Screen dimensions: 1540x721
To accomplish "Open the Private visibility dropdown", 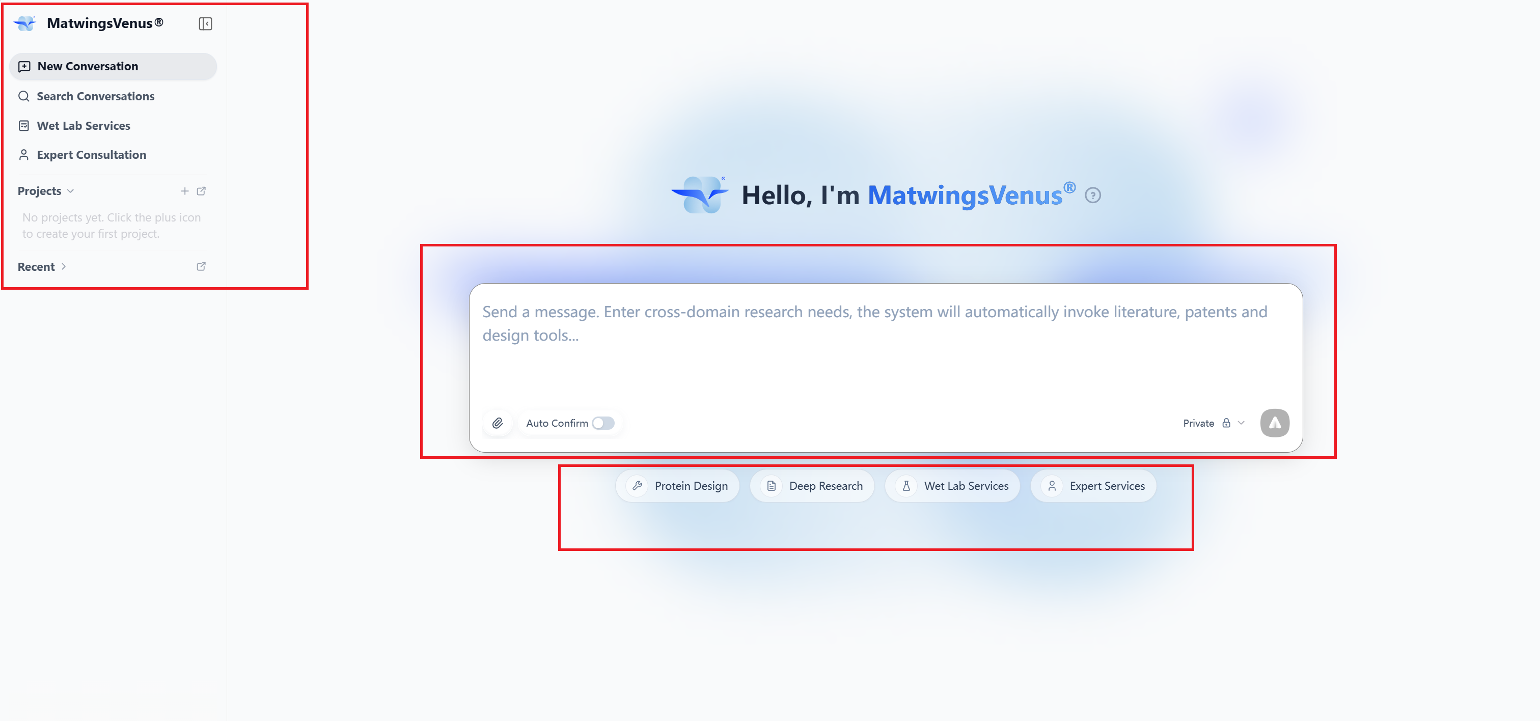I will click(x=1214, y=423).
